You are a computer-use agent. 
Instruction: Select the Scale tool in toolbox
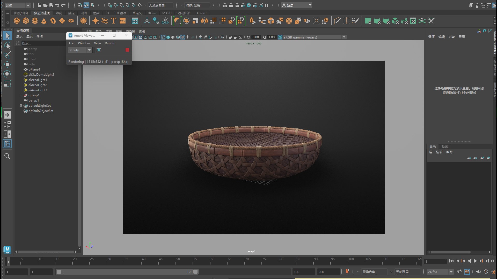(x=7, y=83)
